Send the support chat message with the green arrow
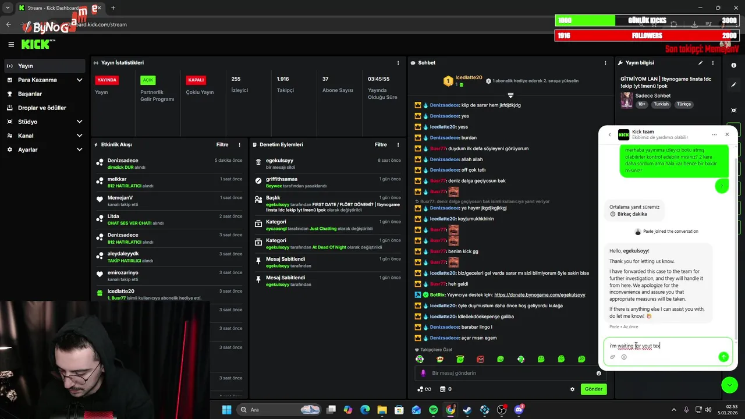The width and height of the screenshot is (745, 419). pos(723,357)
